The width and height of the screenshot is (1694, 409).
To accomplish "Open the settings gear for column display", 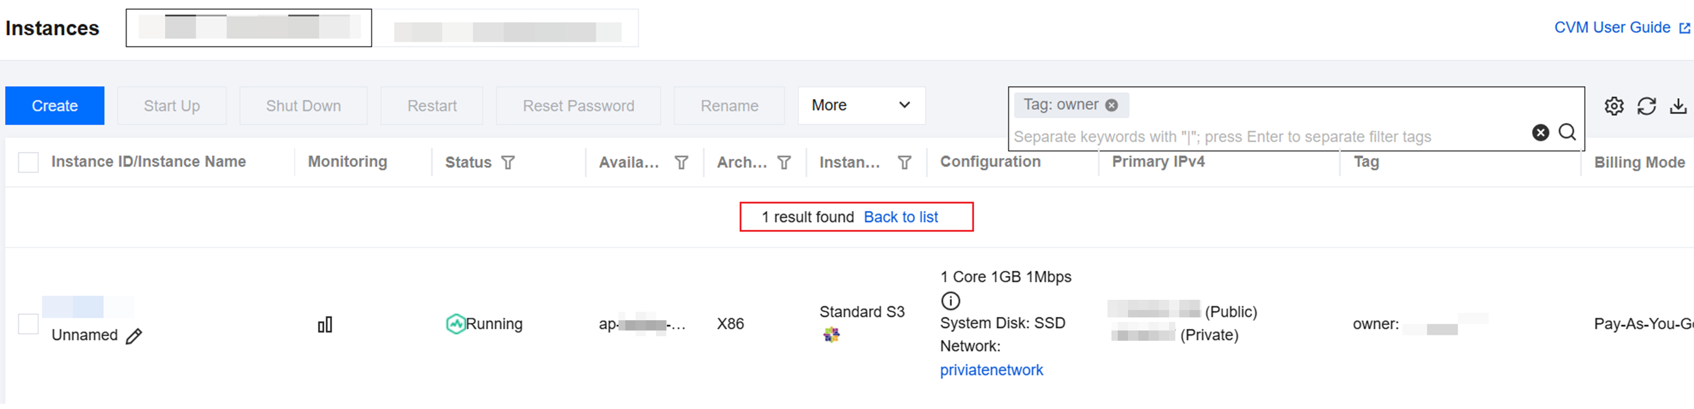I will [1614, 106].
